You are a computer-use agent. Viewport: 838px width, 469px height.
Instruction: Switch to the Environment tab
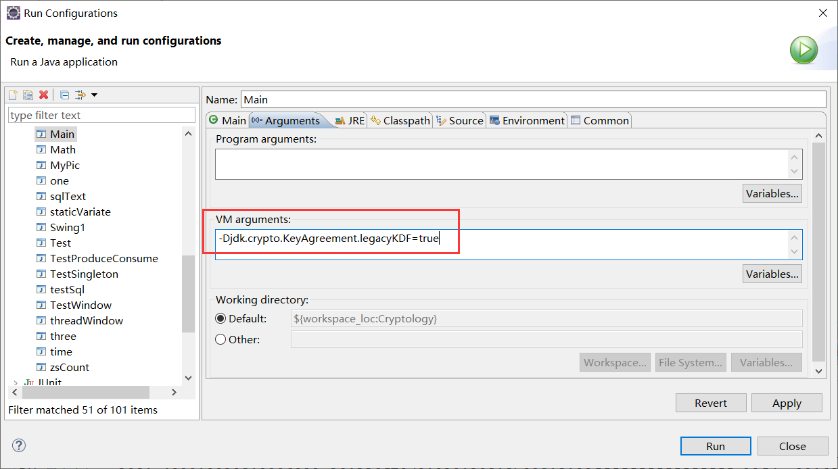point(527,120)
